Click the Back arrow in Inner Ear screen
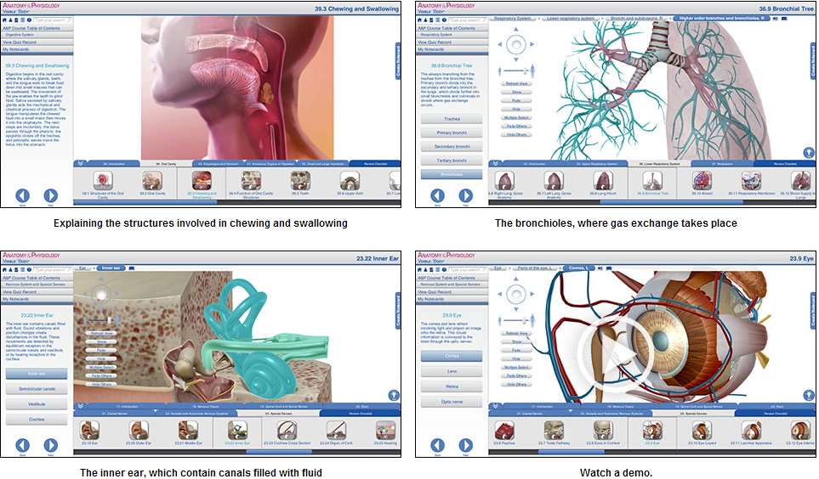The image size is (819, 479). (22, 445)
